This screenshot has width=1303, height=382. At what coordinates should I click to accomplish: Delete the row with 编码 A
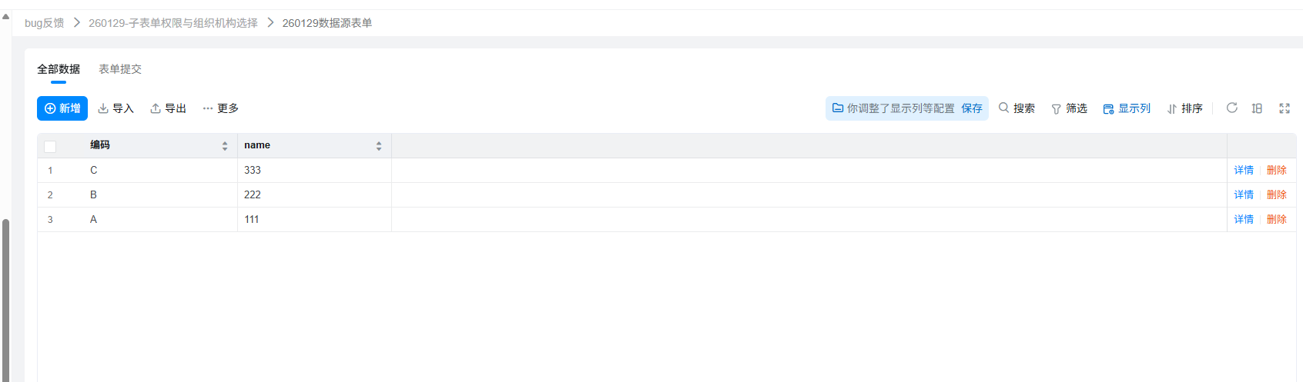point(1277,219)
